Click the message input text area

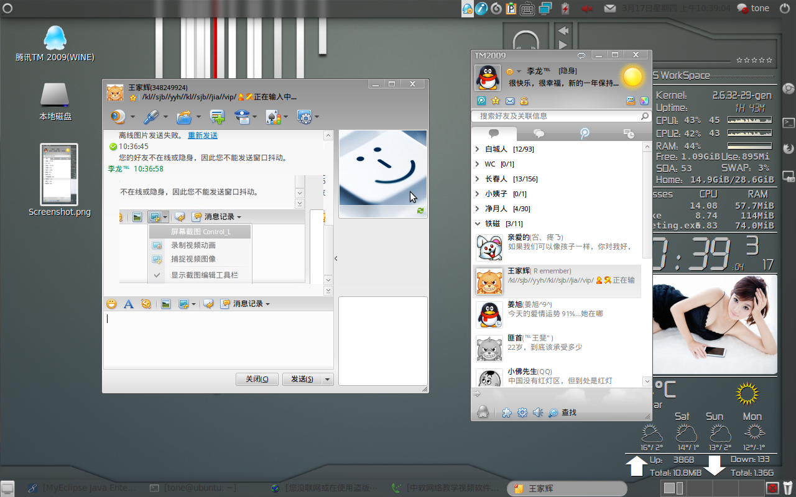pyautogui.click(x=218, y=340)
